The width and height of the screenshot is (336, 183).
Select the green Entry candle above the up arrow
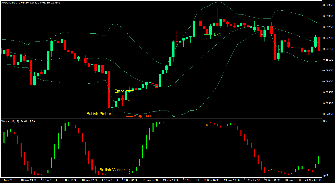click(x=126, y=95)
